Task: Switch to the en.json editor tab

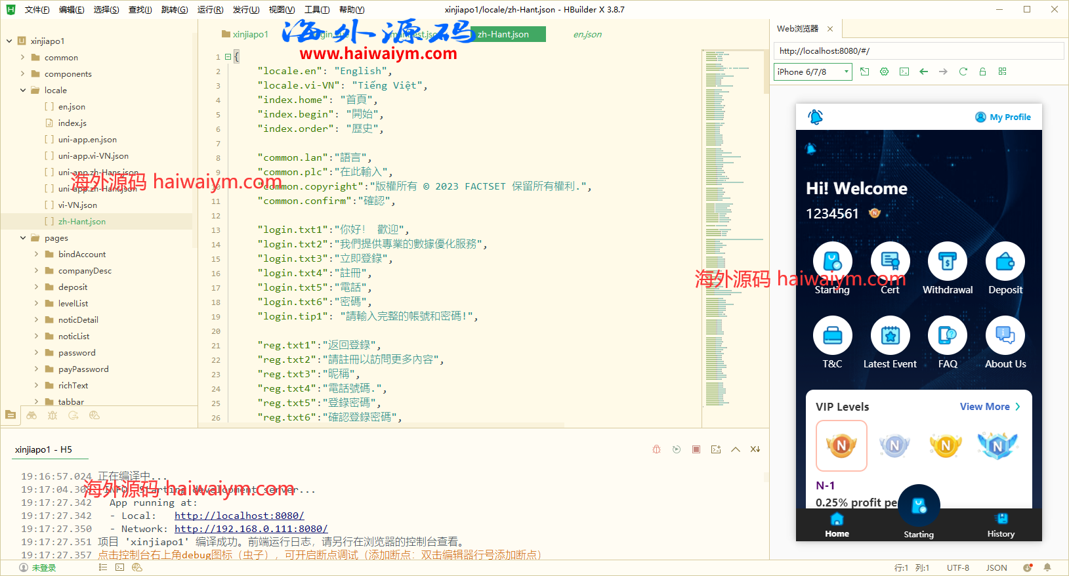Action: coord(587,35)
